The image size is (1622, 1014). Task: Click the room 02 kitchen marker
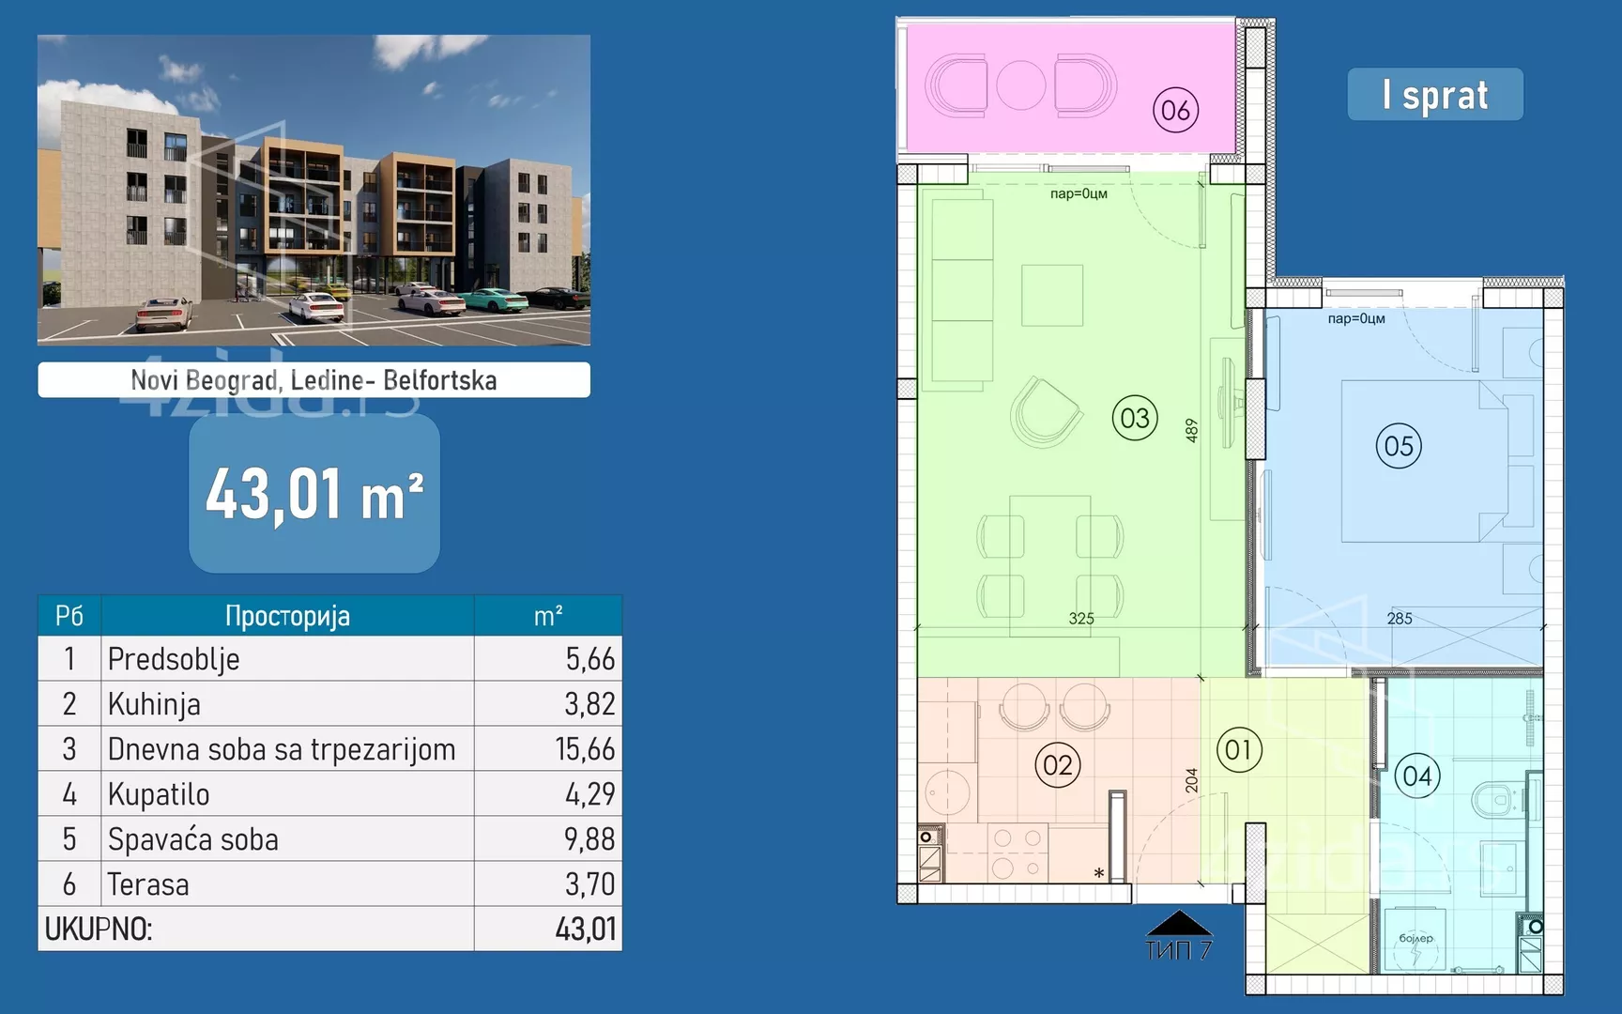click(1058, 765)
